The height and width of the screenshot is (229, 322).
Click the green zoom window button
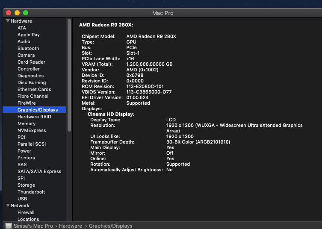pyautogui.click(x=26, y=13)
